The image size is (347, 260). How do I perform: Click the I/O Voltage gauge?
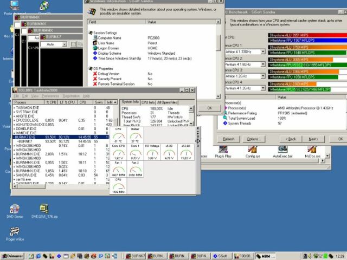coord(152,152)
